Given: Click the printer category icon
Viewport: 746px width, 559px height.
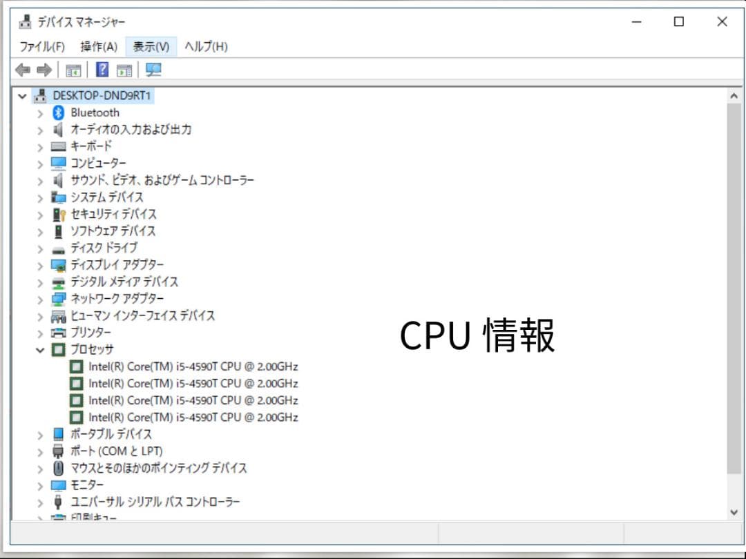Looking at the screenshot, I should click(x=58, y=332).
